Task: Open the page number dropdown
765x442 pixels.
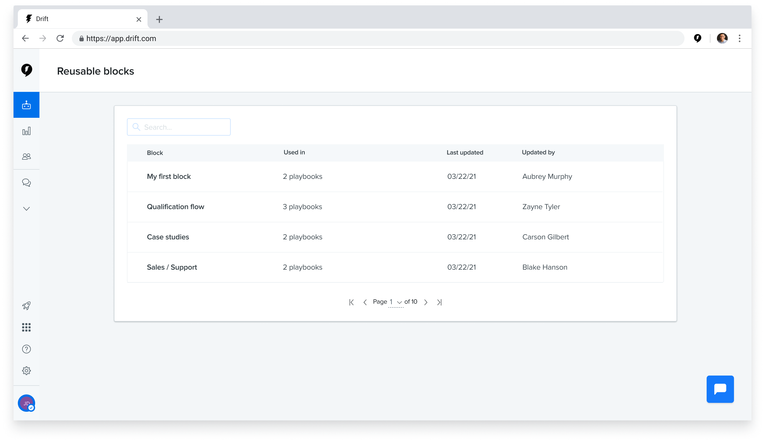Action: click(396, 302)
